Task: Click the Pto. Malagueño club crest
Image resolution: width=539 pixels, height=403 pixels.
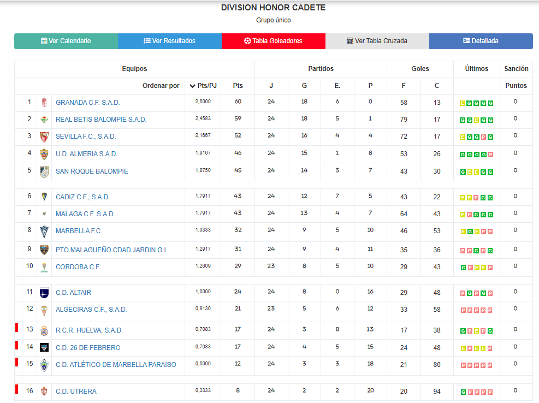Action: (x=44, y=250)
